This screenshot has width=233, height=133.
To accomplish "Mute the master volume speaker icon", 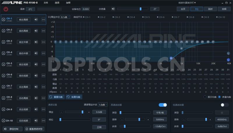I will click(113, 9).
